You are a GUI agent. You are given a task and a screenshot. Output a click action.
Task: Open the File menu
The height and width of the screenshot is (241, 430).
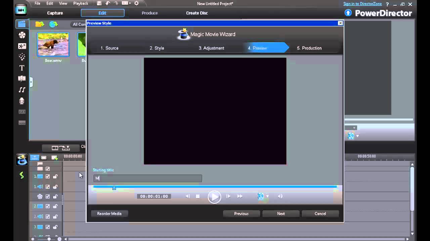(x=37, y=3)
